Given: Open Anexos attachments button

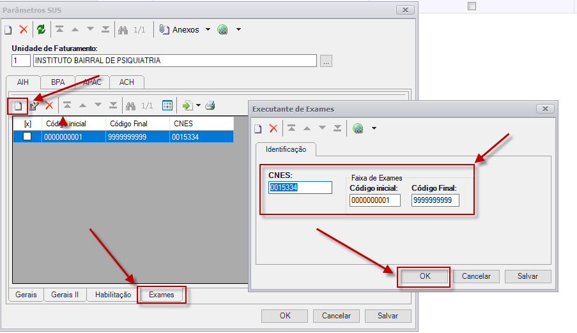Looking at the screenshot, I should tap(180, 30).
